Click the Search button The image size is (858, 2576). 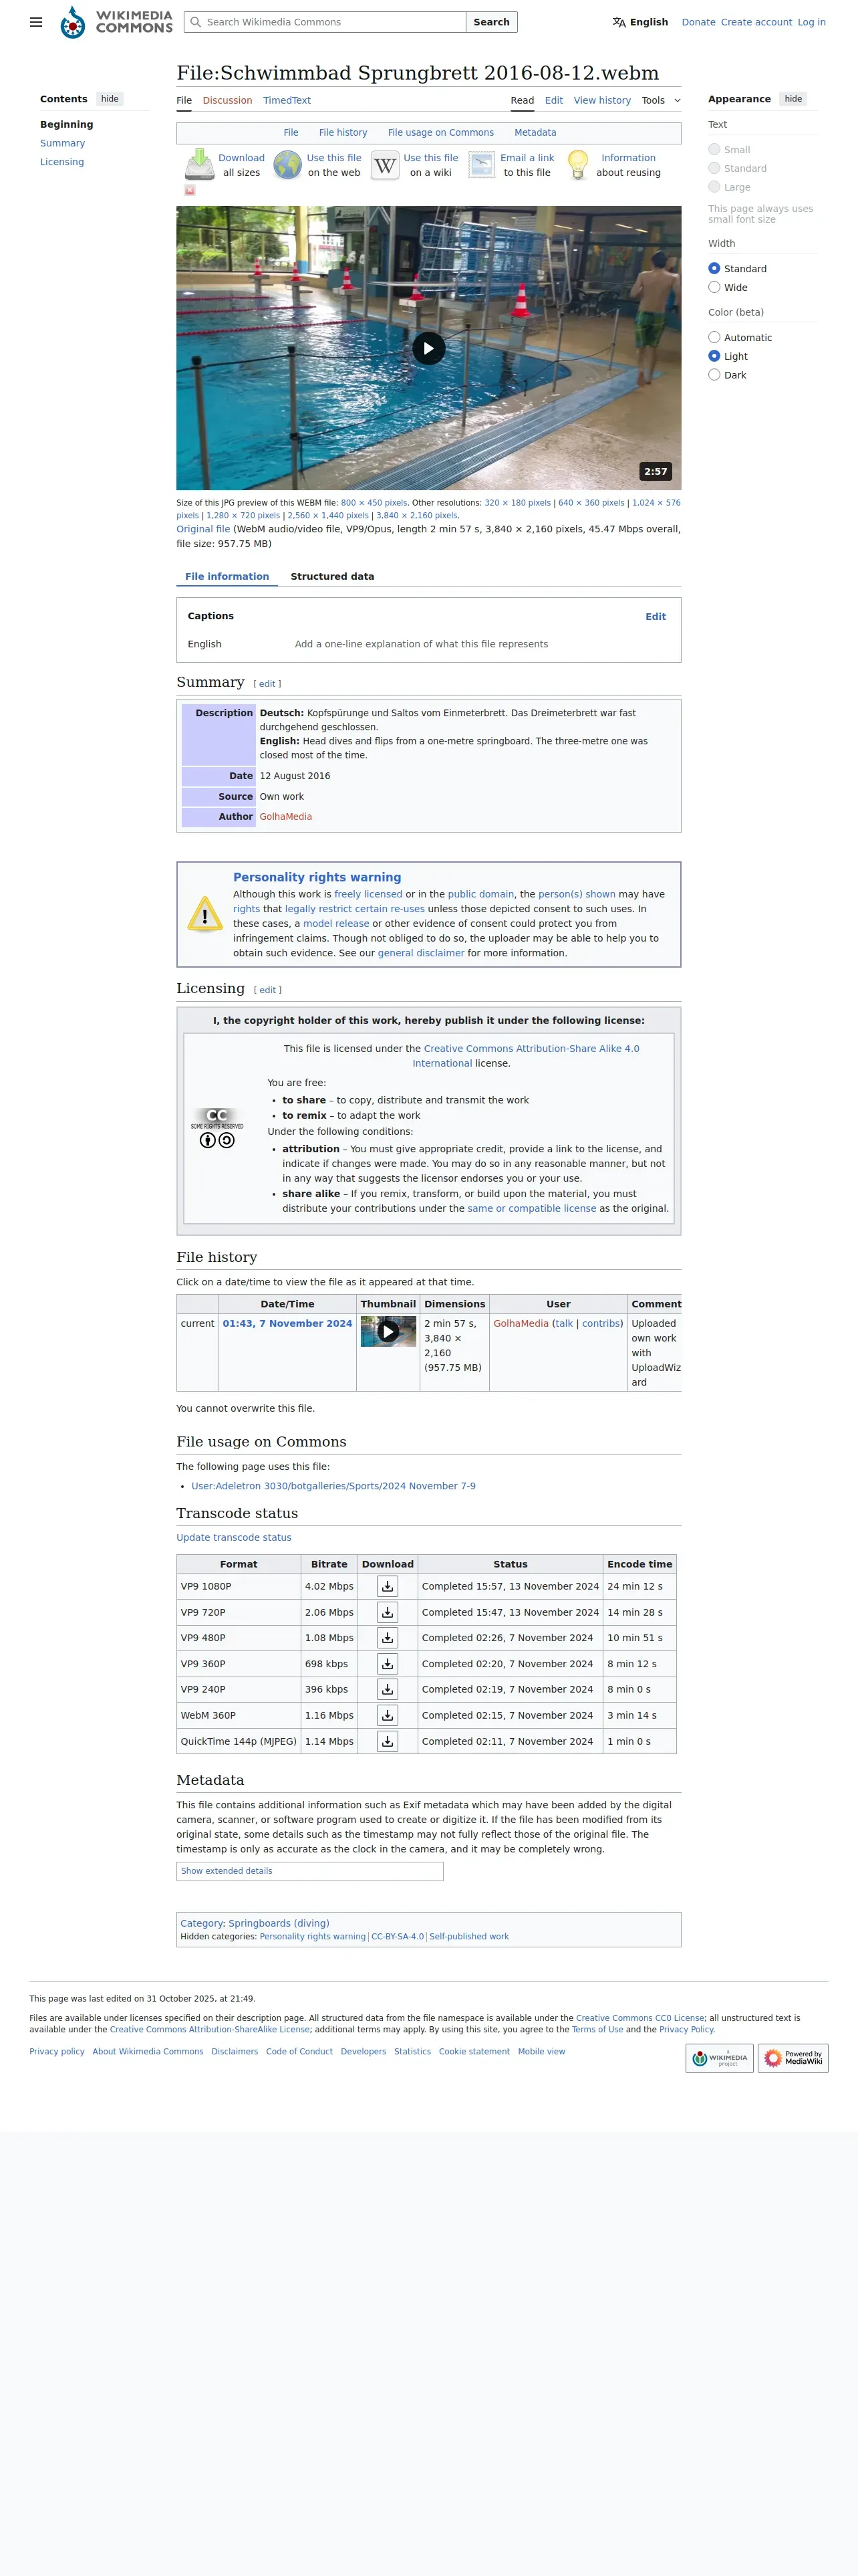point(491,22)
